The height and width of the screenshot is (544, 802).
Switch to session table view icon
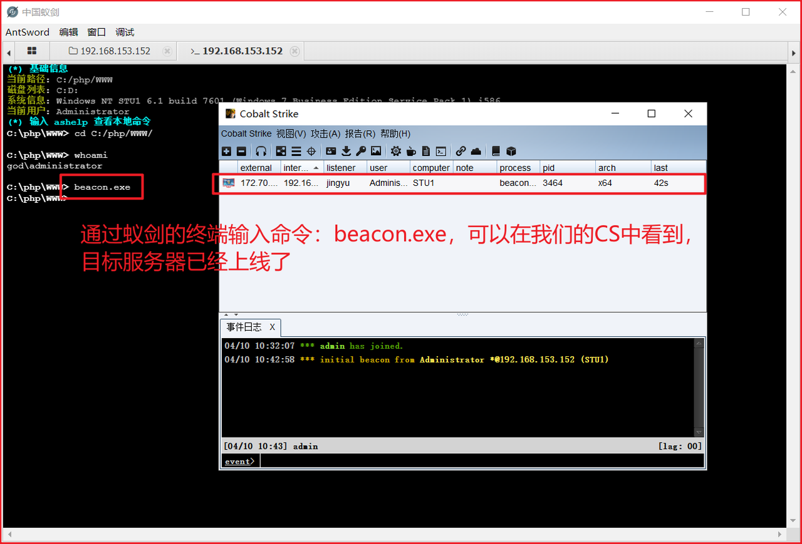point(296,151)
